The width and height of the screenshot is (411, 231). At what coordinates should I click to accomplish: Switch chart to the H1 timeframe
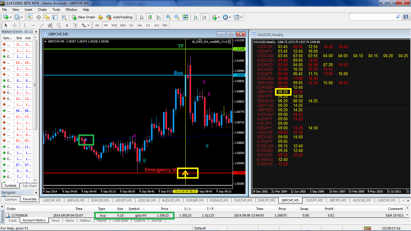pos(131,26)
